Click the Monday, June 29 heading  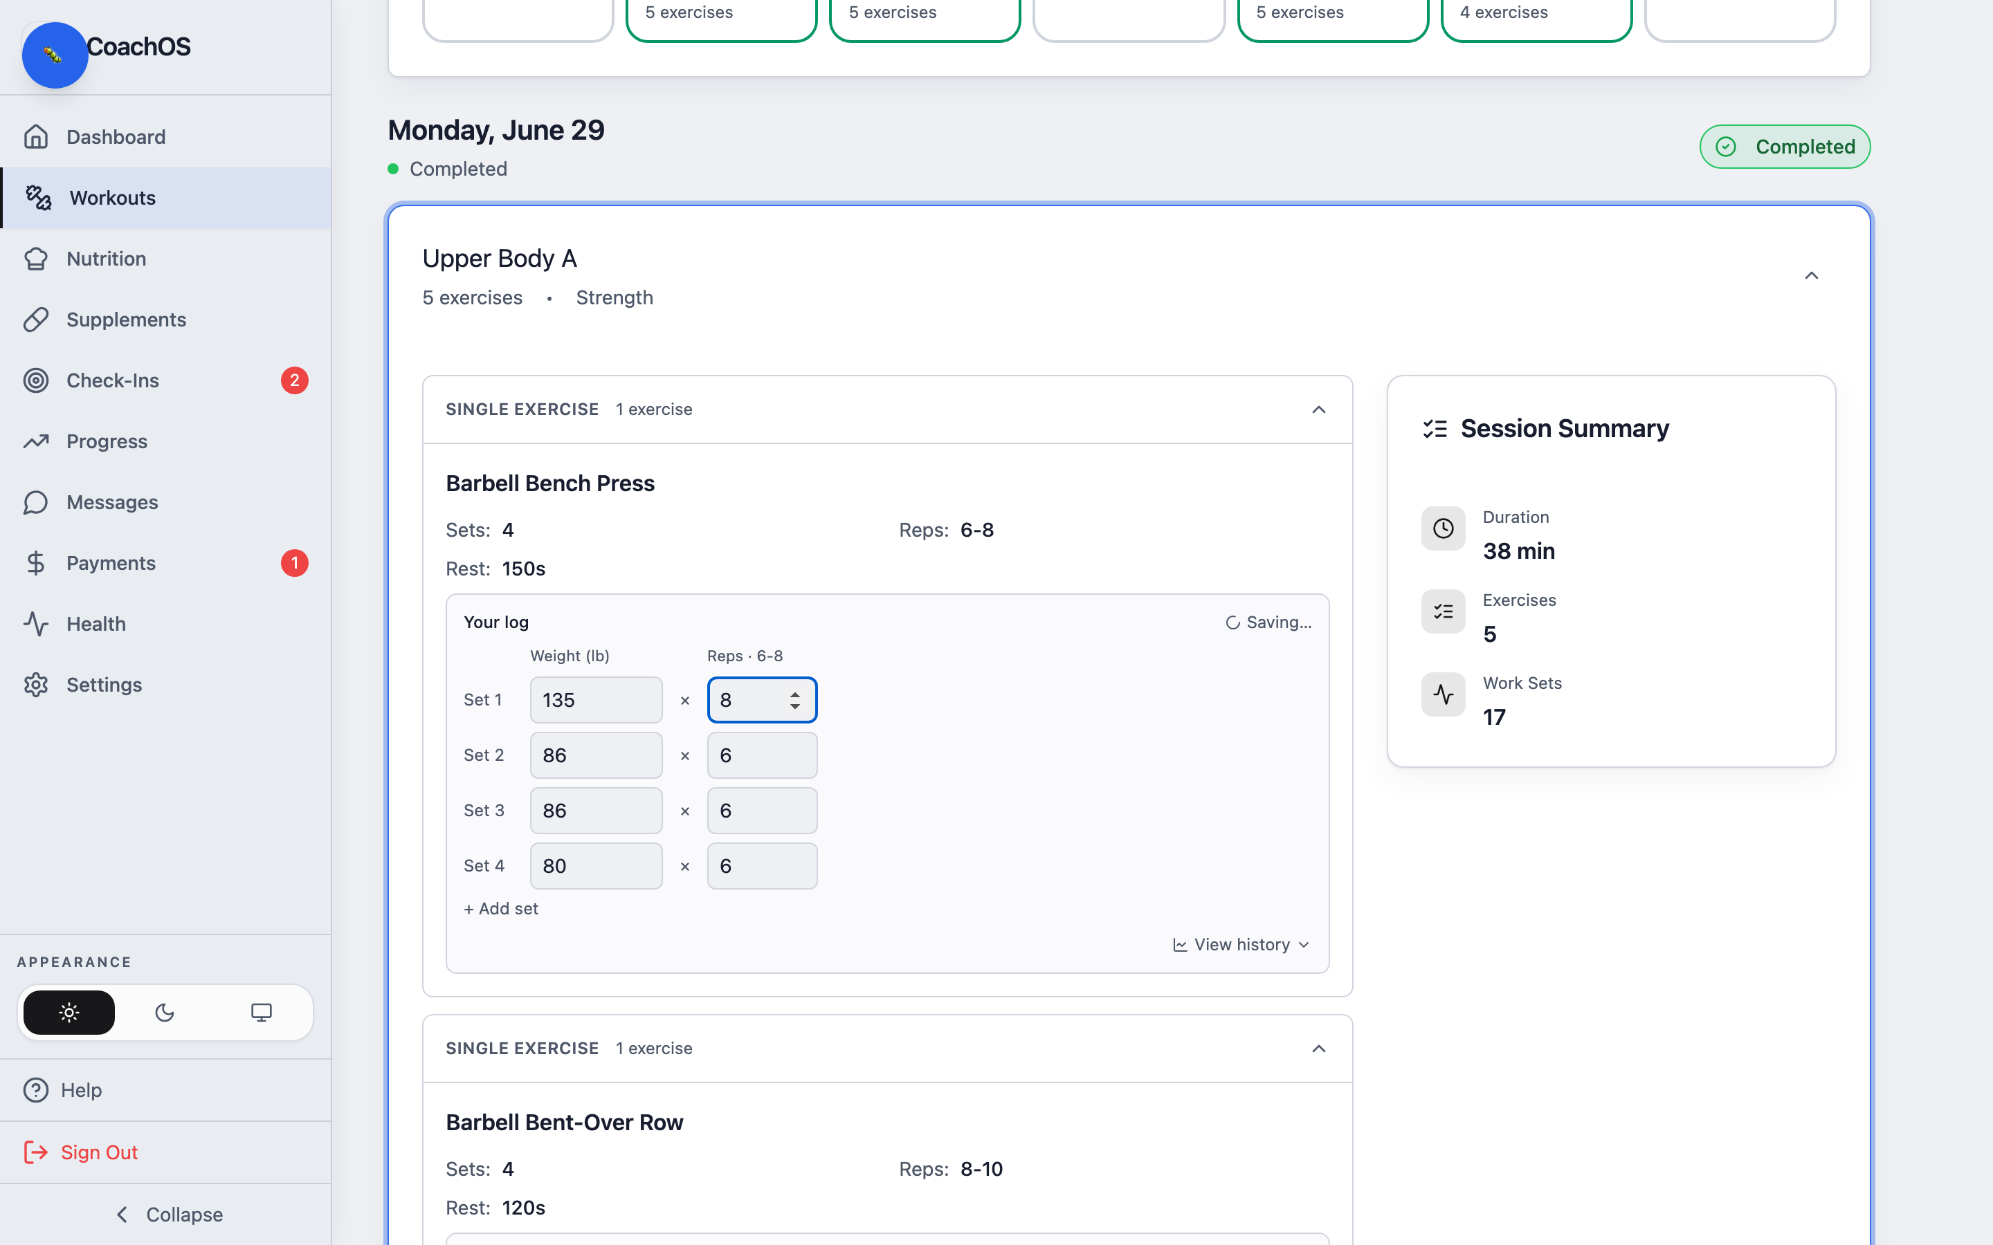coord(495,130)
